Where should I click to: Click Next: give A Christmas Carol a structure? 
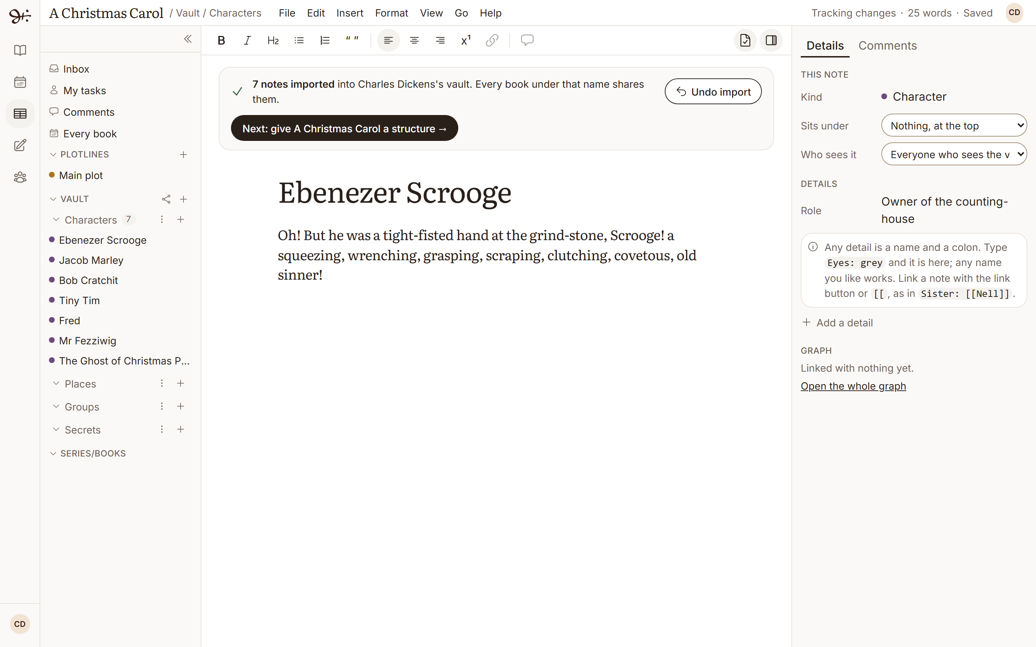click(x=344, y=128)
